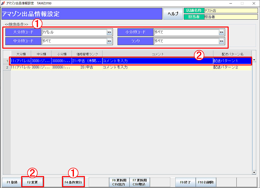Select the 小分類 column header

(62, 54)
